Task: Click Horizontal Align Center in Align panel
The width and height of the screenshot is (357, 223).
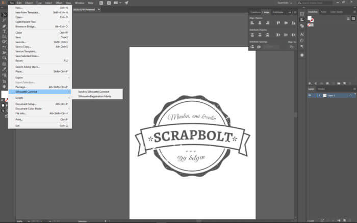Action: [x=260, y=23]
